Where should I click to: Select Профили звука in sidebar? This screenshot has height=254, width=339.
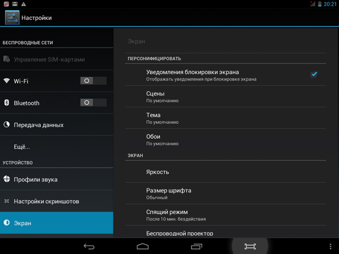coord(56,179)
